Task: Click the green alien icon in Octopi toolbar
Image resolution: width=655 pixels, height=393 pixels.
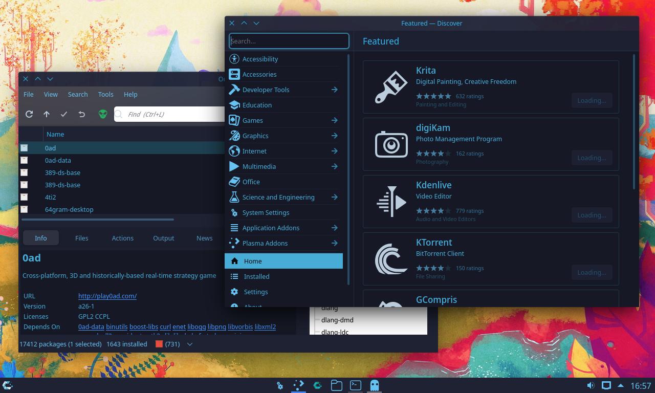Action: 103,114
